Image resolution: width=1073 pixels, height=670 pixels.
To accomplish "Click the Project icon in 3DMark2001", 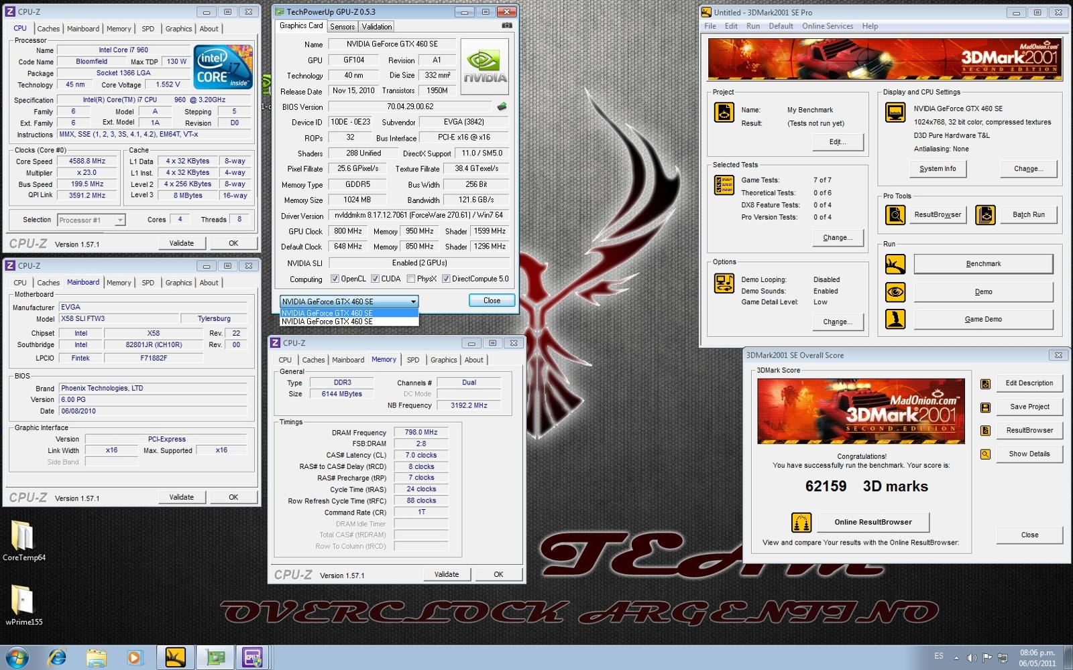I will click(724, 113).
